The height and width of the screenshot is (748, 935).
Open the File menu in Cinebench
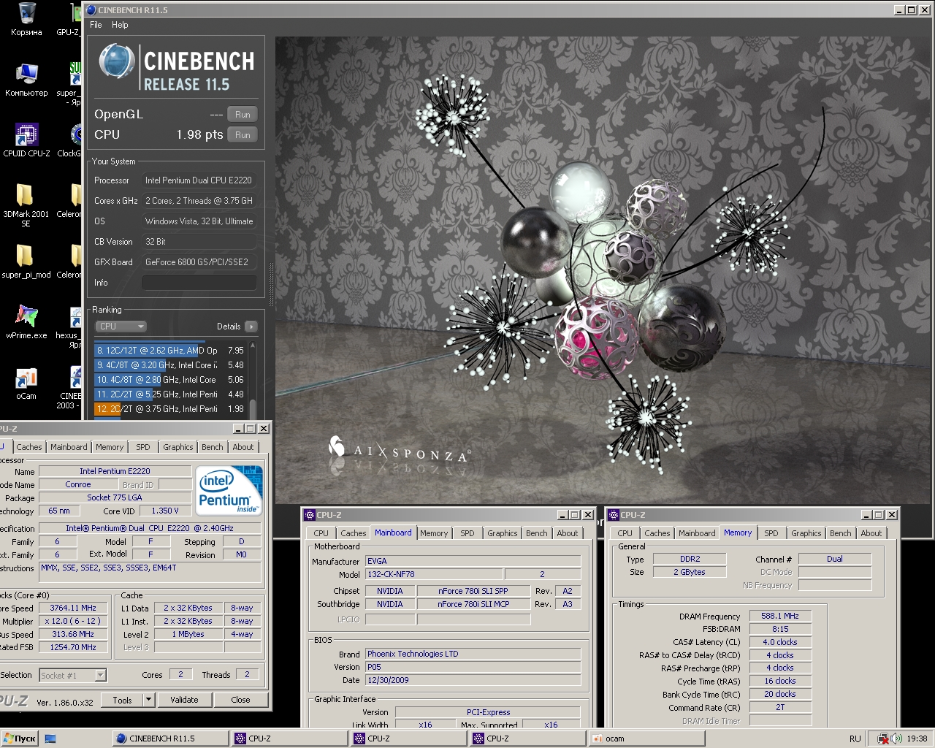tap(96, 25)
